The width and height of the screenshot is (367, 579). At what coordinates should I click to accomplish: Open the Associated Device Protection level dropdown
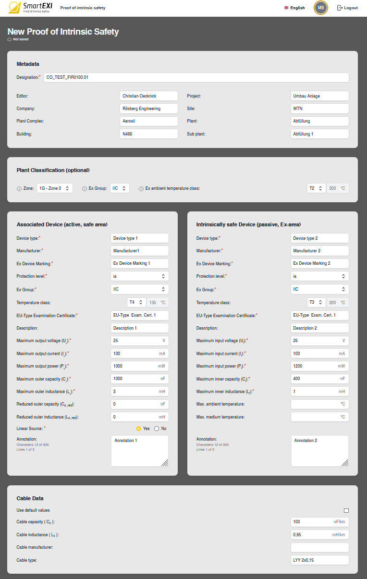[x=139, y=276]
